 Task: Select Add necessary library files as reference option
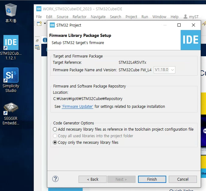coord(123,129)
